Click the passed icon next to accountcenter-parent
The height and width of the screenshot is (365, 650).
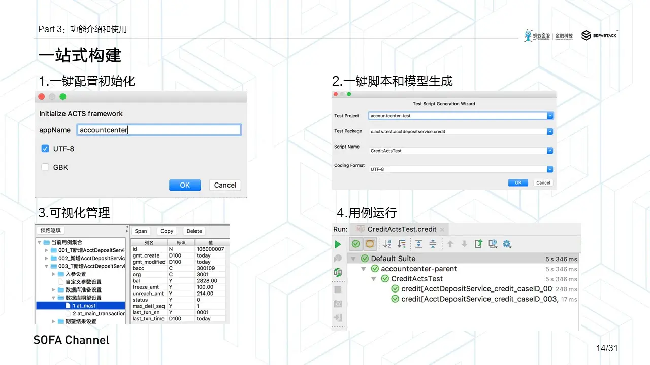[x=375, y=269]
